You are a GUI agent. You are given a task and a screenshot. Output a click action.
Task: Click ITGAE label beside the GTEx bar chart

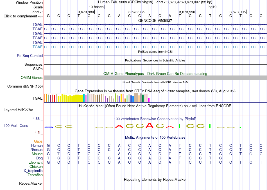[x=37, y=98]
